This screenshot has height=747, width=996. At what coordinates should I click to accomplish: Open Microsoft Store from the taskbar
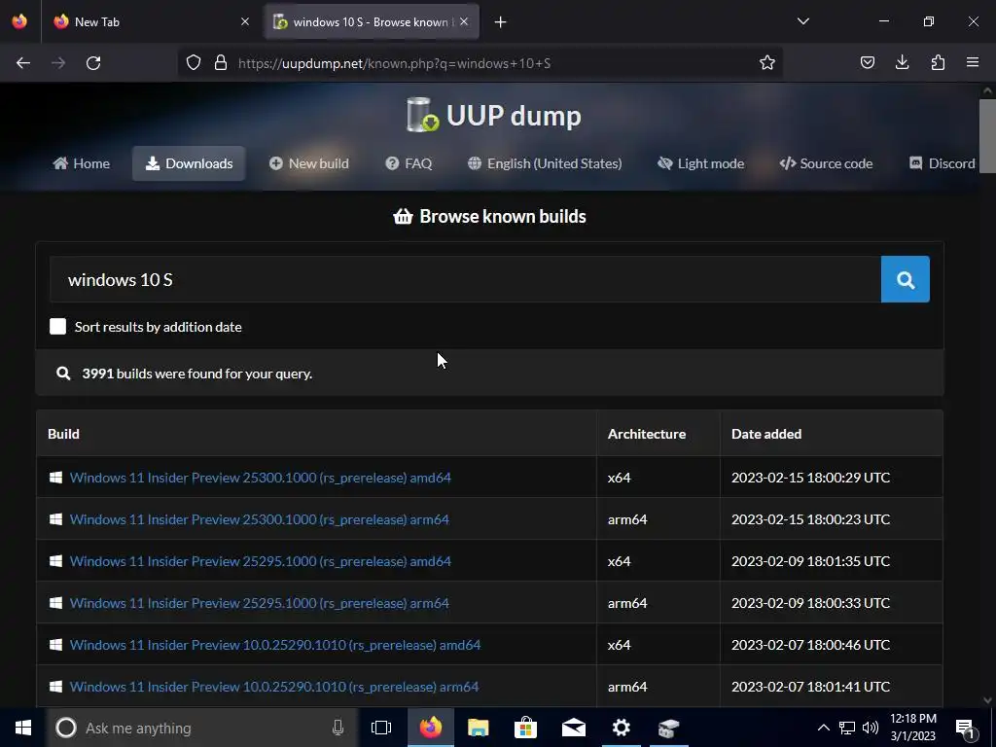[x=525, y=728]
